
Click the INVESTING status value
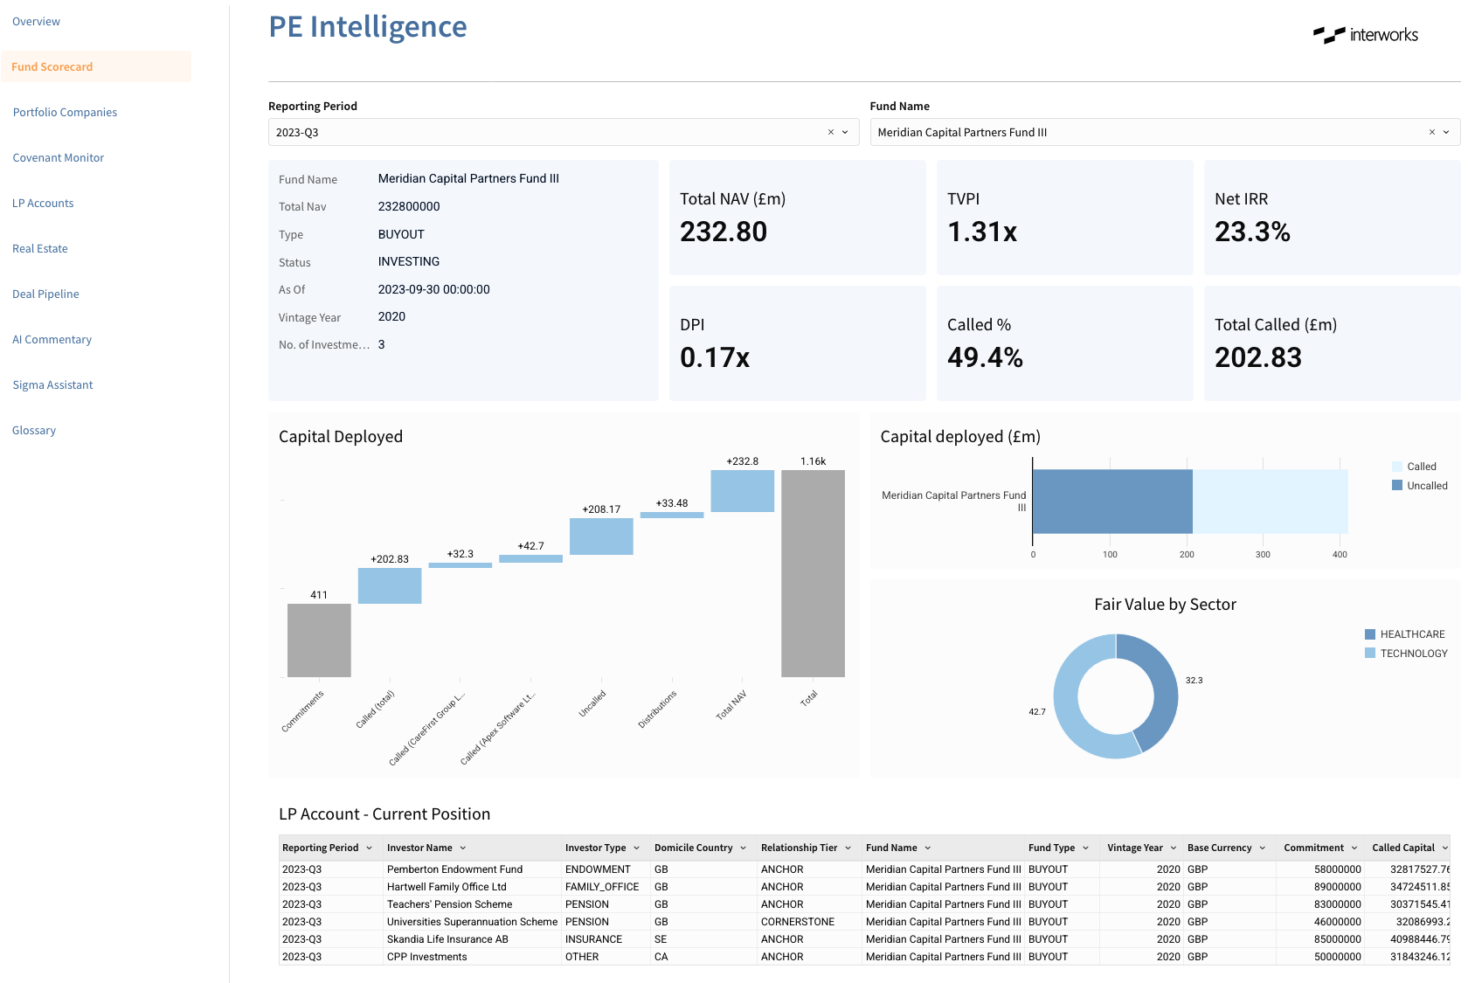409,261
